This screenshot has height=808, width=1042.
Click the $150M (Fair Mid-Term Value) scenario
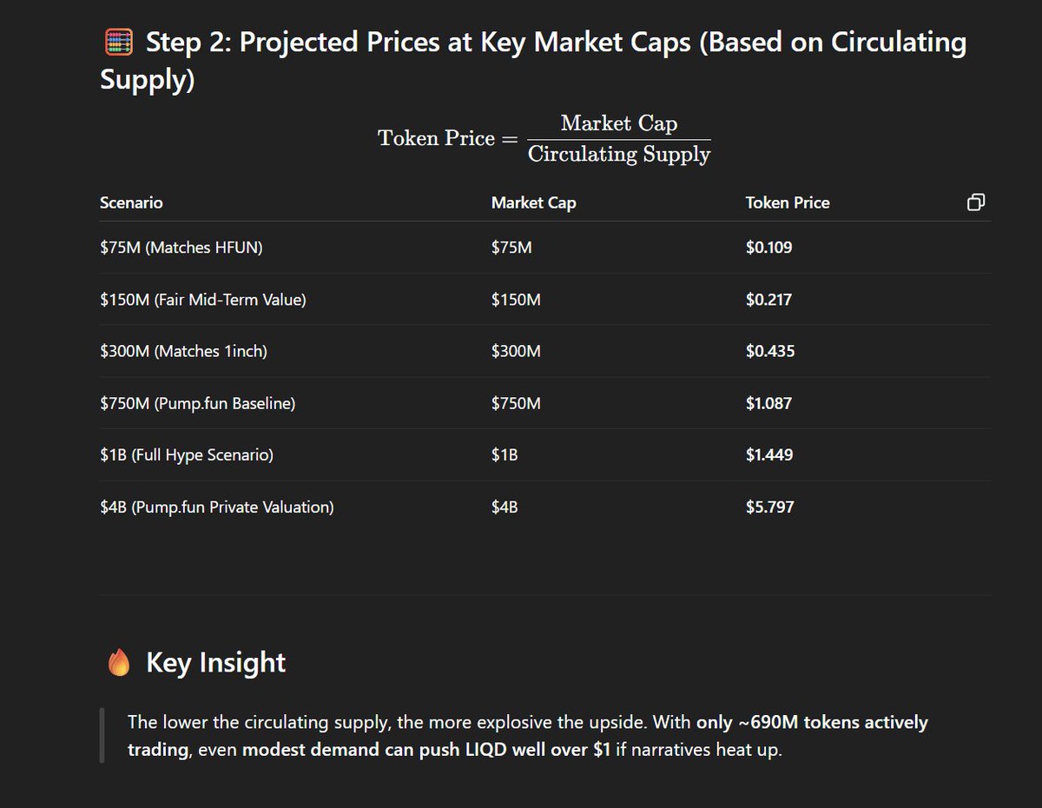click(203, 300)
